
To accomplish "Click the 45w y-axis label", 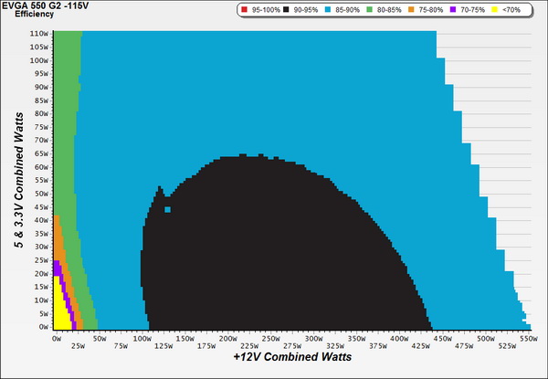I will pos(41,207).
